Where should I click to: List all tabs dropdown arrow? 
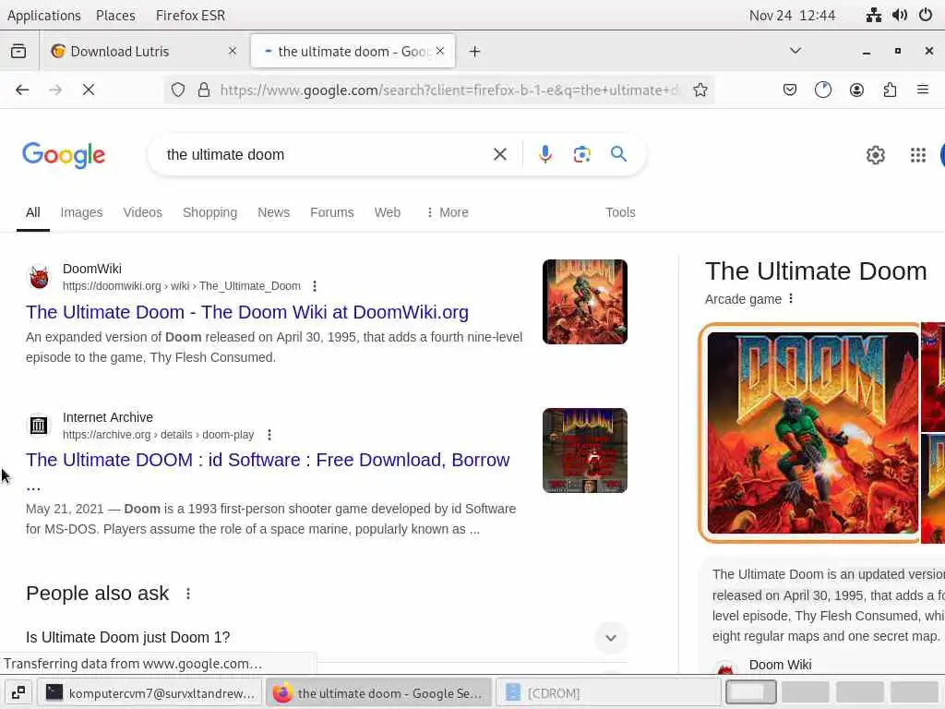pos(795,51)
